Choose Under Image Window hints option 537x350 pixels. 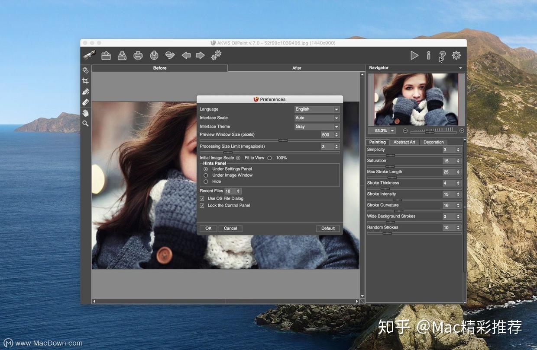coord(206,175)
